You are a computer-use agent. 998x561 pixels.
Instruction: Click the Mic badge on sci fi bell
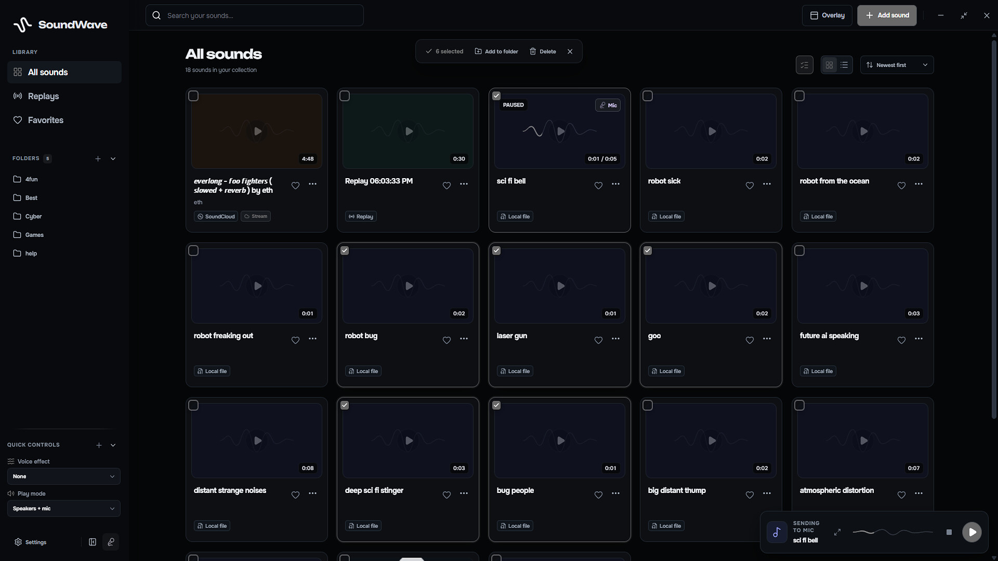pos(608,105)
